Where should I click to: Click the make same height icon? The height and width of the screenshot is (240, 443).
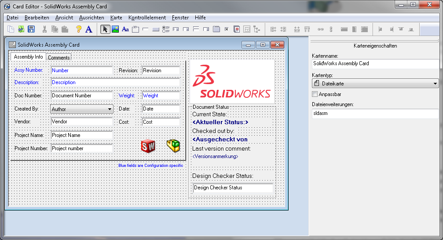pos(354,29)
